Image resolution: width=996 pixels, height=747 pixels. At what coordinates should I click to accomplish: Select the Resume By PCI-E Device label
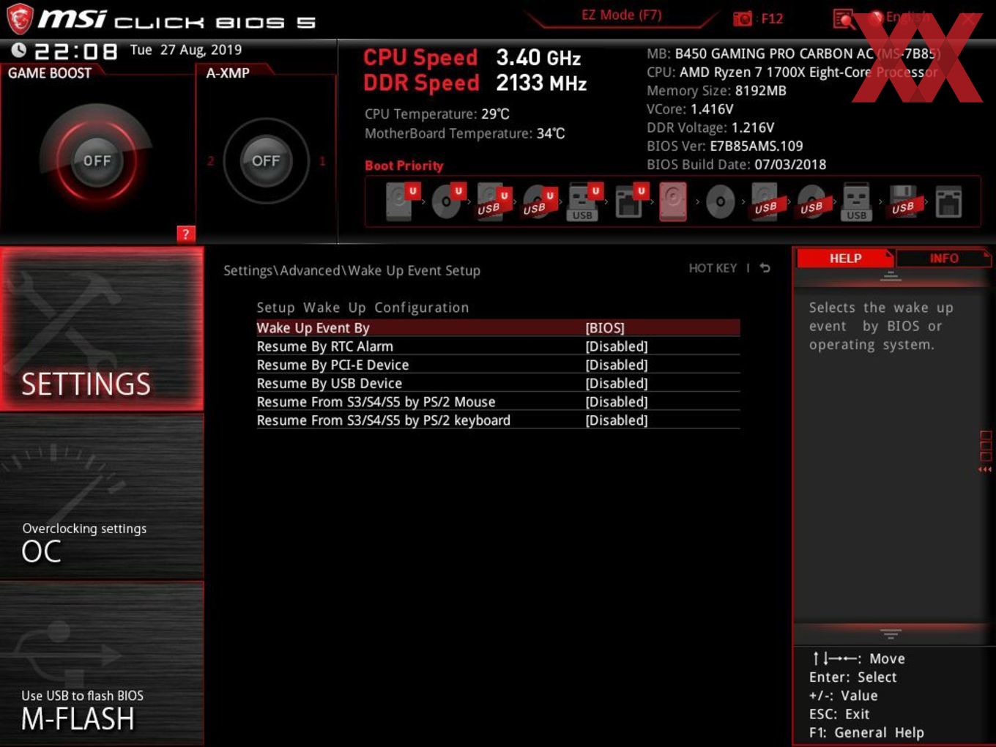(332, 365)
